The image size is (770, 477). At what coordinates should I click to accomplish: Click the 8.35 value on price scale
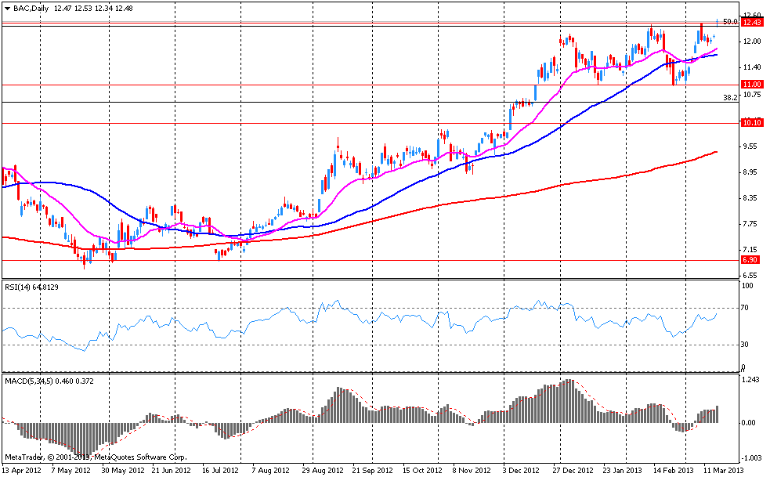752,198
